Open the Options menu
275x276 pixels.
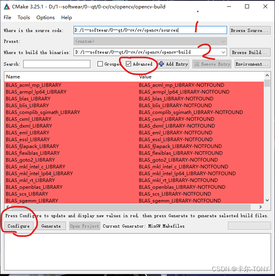click(46, 18)
